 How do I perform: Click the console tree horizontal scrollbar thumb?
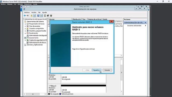tap(33, 94)
